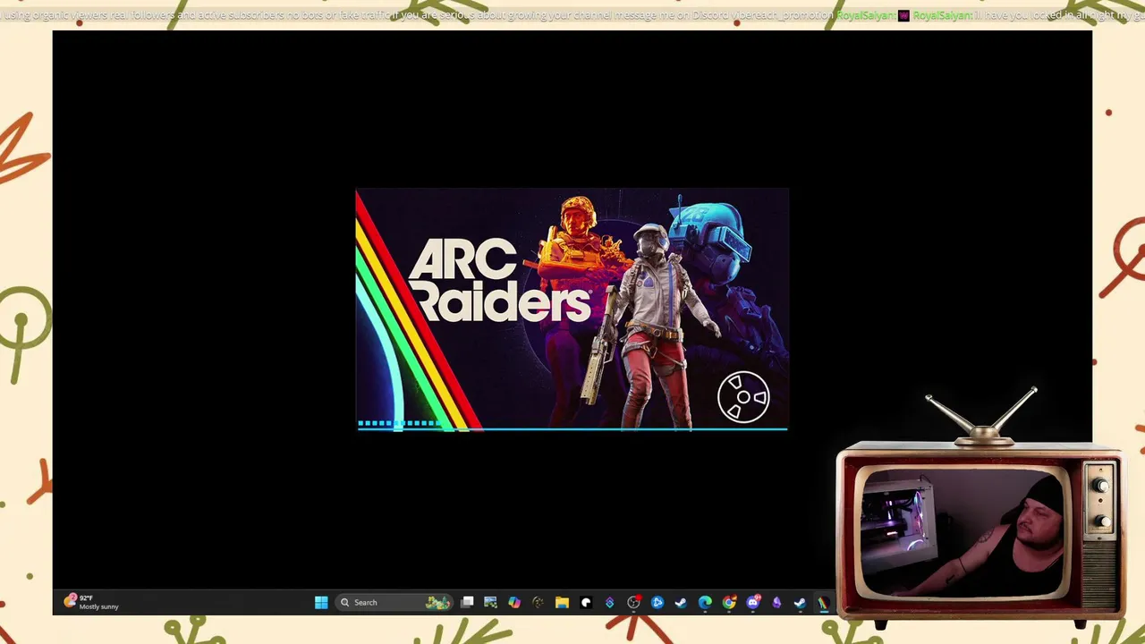Click the taskbar Search box
Image resolution: width=1145 pixels, height=644 pixels.
coord(394,602)
